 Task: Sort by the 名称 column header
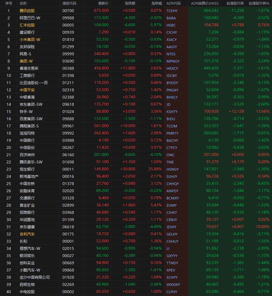tap(23, 3)
